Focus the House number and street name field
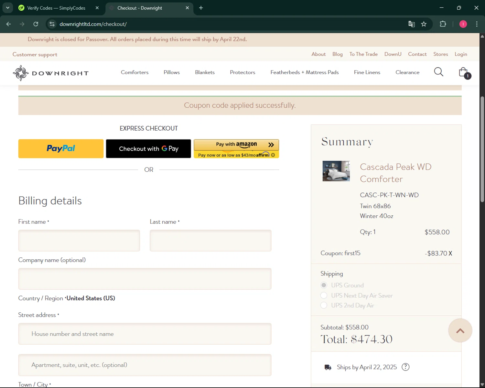Screen dimensions: 485x388 click(145, 334)
